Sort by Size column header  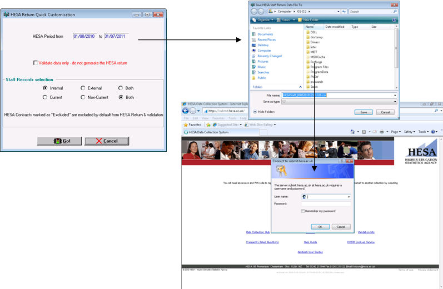click(380, 27)
